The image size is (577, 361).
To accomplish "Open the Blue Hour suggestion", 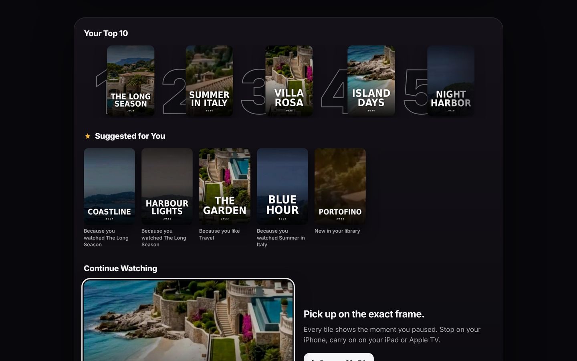I will pos(282,187).
